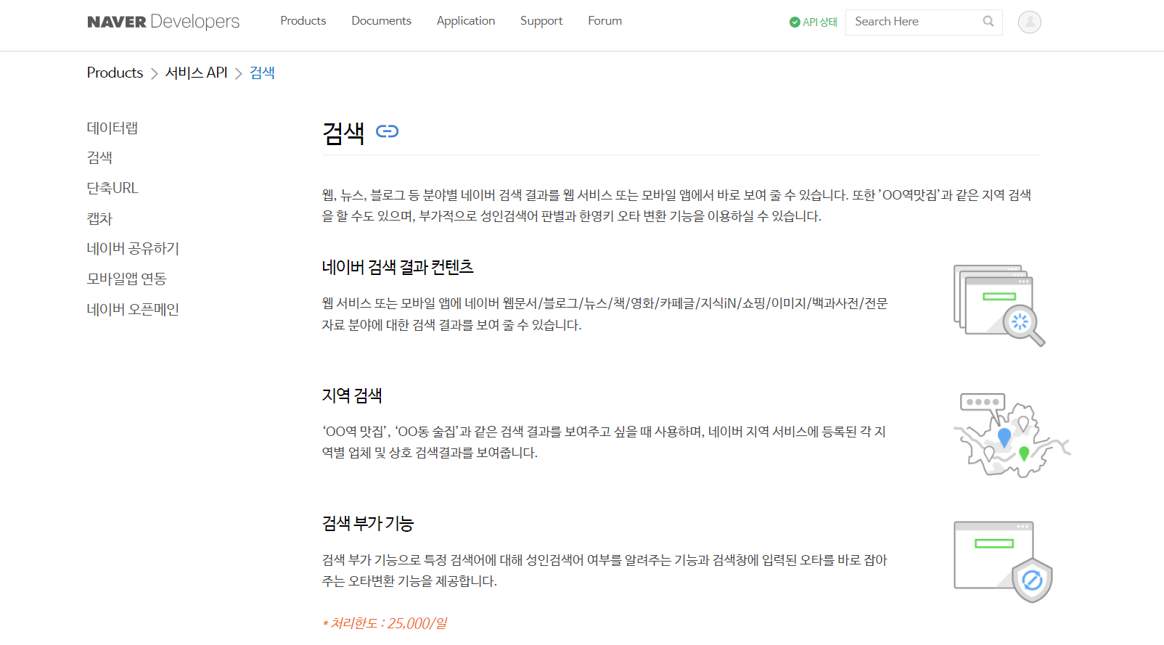Open the user profile avatar icon

1030,22
